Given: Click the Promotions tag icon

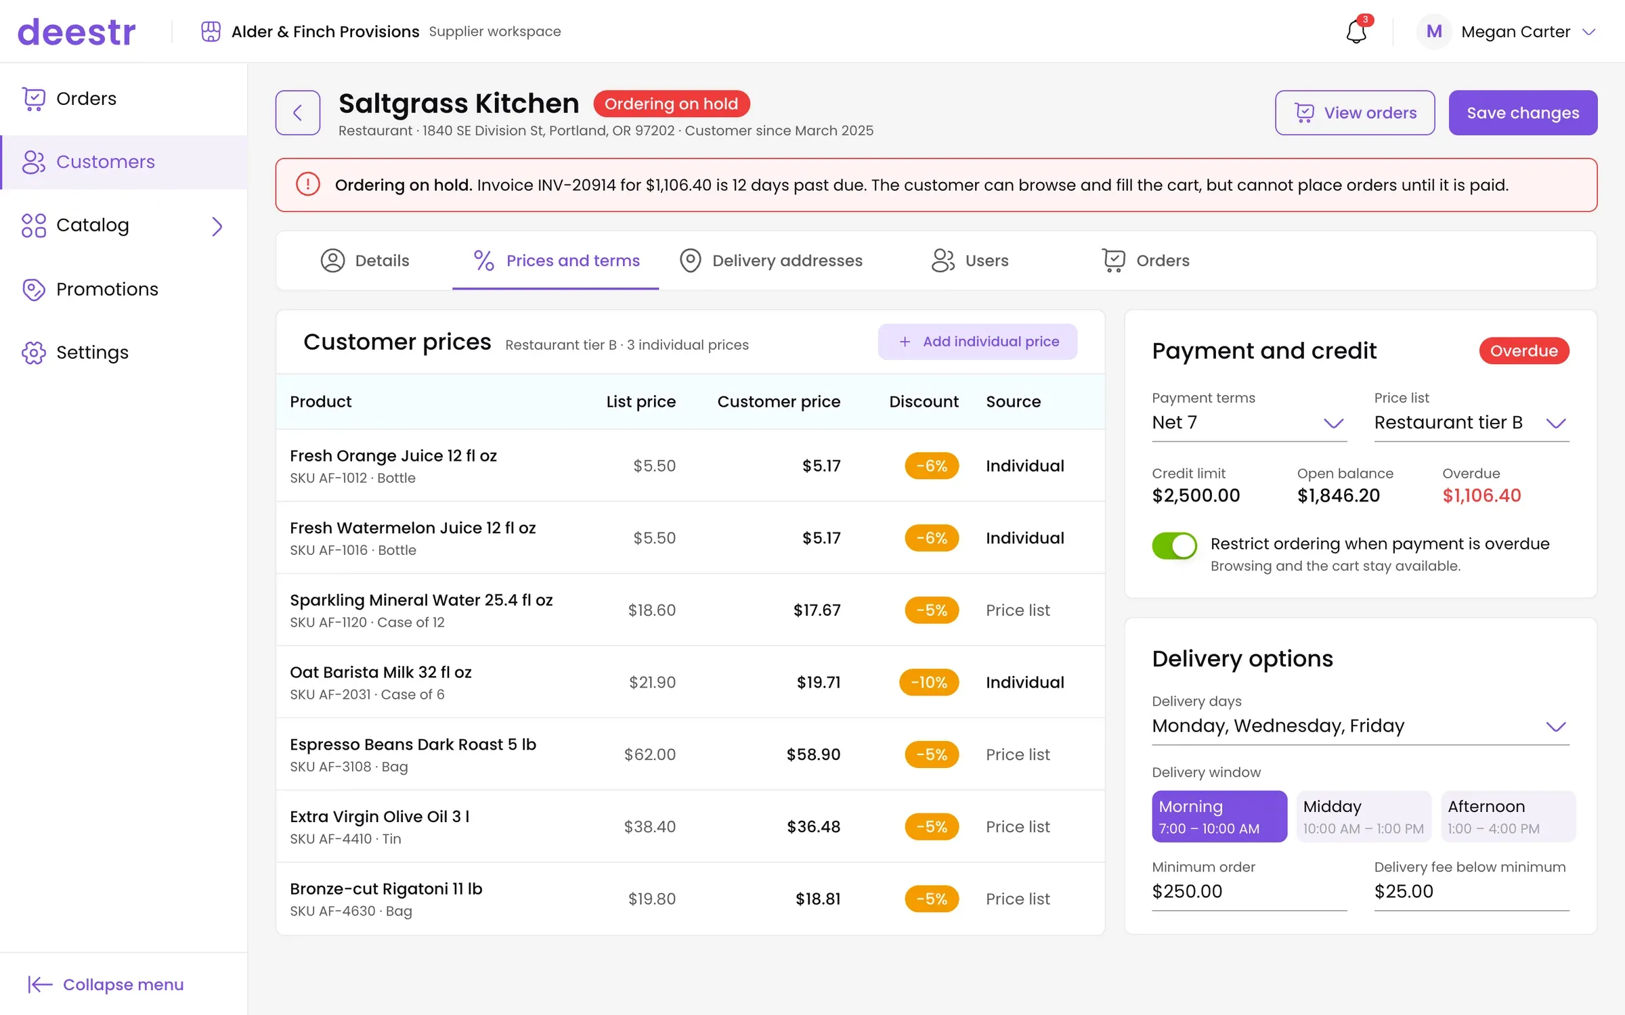Looking at the screenshot, I should 33,289.
